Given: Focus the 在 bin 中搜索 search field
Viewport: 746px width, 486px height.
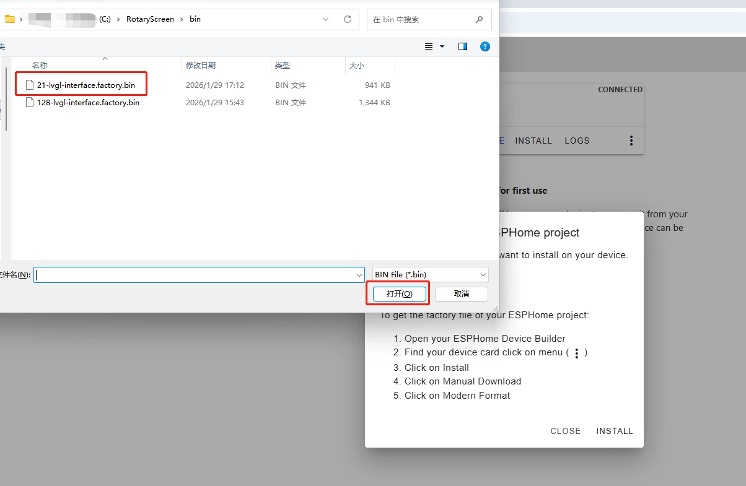Looking at the screenshot, I should pyautogui.click(x=421, y=19).
